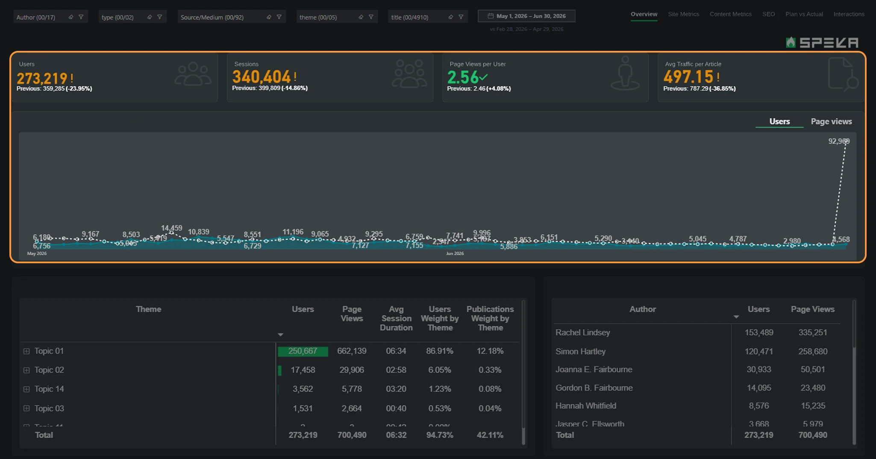The image size is (876, 459).
Task: Open the Source/Medium (00/92) slicer dropdown
Action: (x=232, y=17)
